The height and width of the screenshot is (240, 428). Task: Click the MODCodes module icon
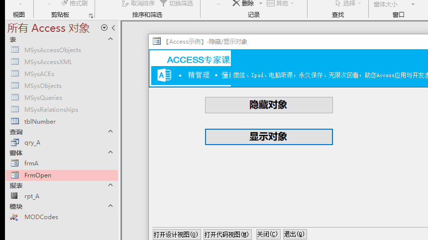(14, 217)
